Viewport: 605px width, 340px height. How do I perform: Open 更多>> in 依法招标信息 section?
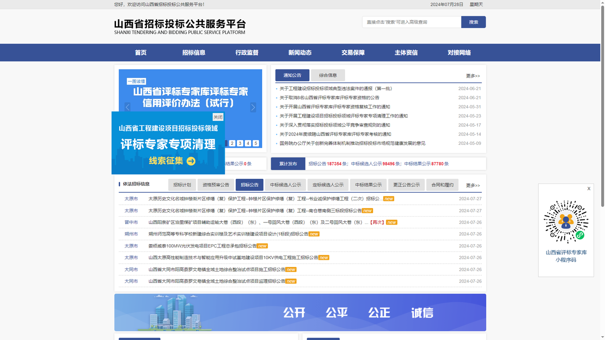[x=473, y=185]
